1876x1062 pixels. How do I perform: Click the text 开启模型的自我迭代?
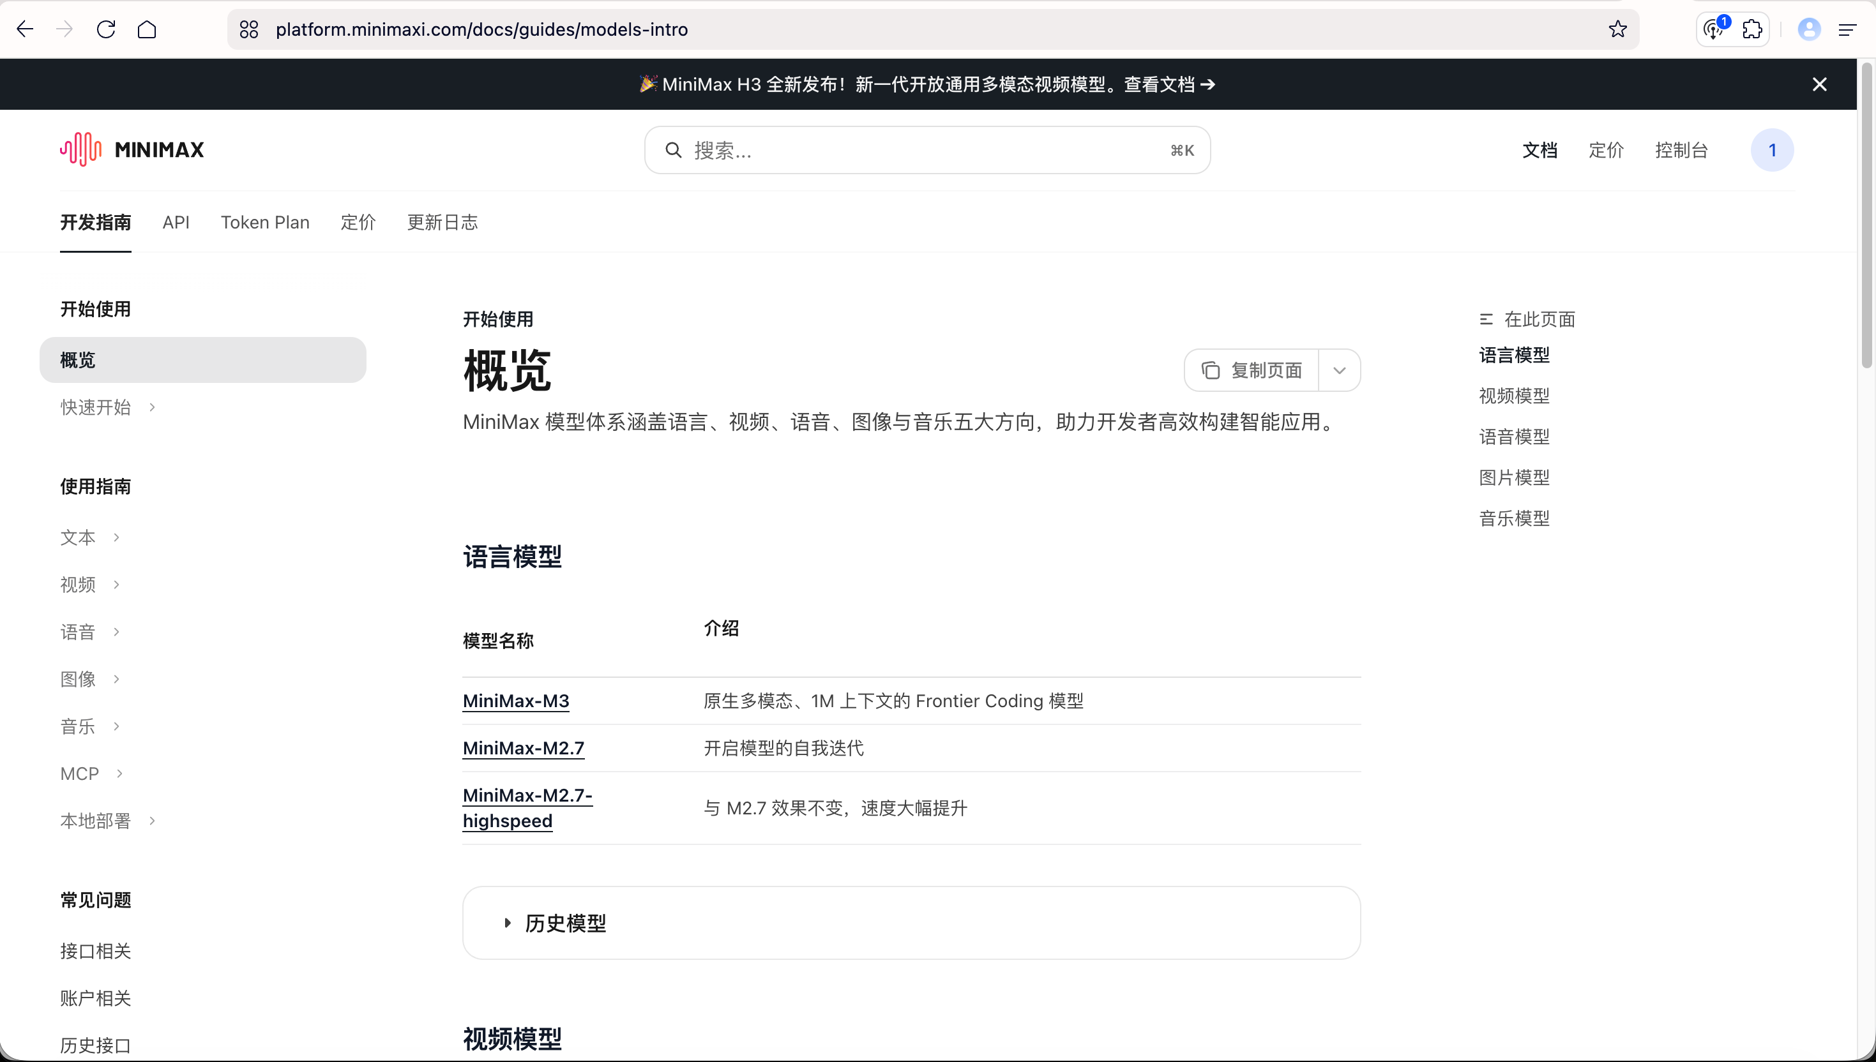[x=783, y=749]
